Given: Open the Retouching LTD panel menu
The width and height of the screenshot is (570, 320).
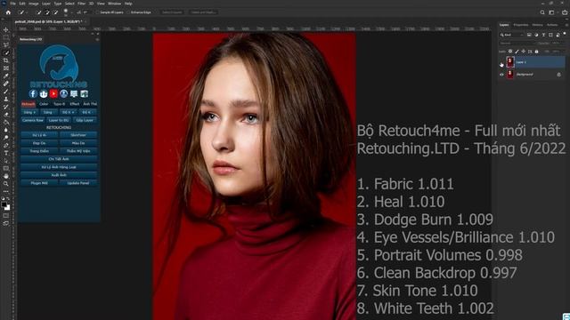Looking at the screenshot, I should click(x=97, y=39).
